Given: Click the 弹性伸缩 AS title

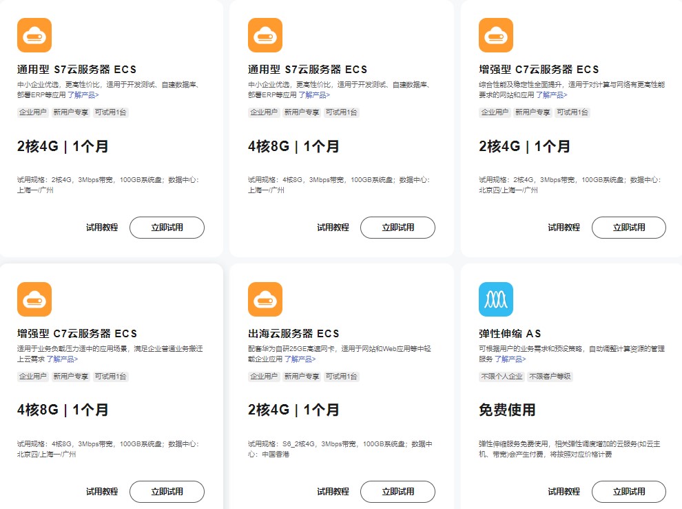Looking at the screenshot, I should (510, 334).
